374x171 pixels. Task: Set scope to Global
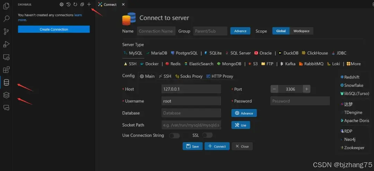coord(281,31)
